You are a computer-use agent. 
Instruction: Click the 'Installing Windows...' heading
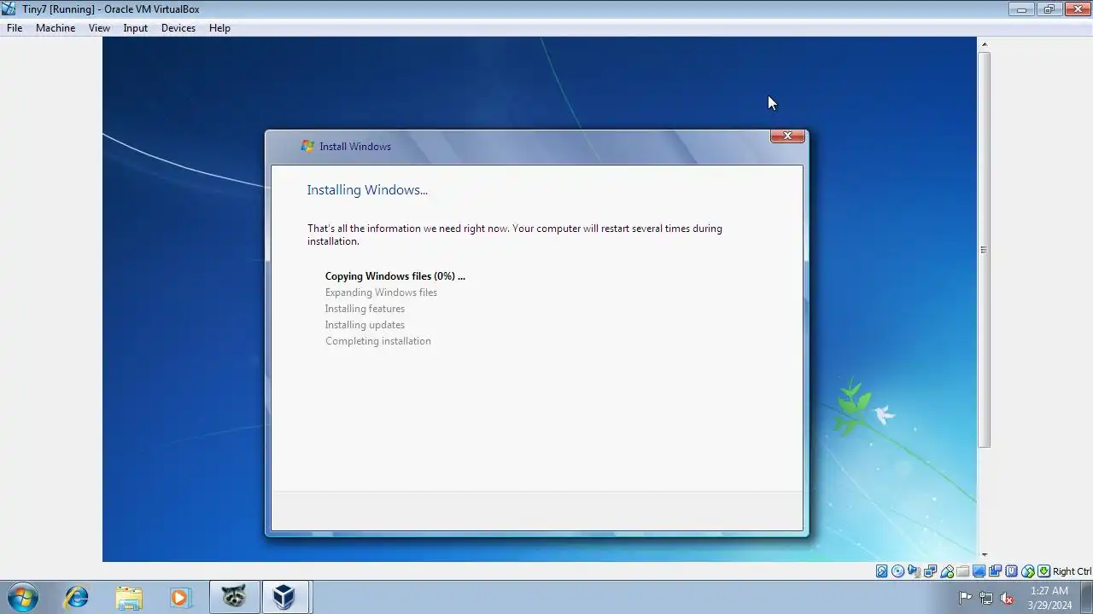coord(367,189)
